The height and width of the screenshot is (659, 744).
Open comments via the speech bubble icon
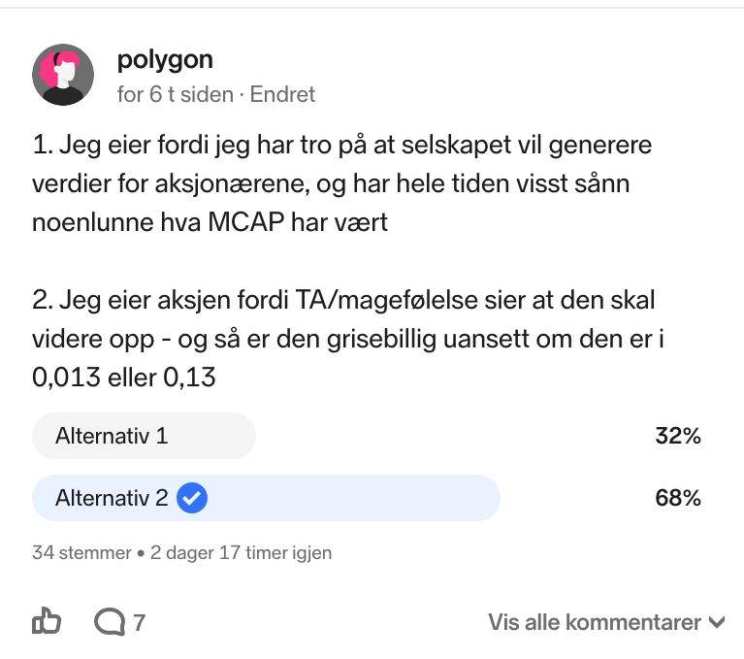point(110,622)
